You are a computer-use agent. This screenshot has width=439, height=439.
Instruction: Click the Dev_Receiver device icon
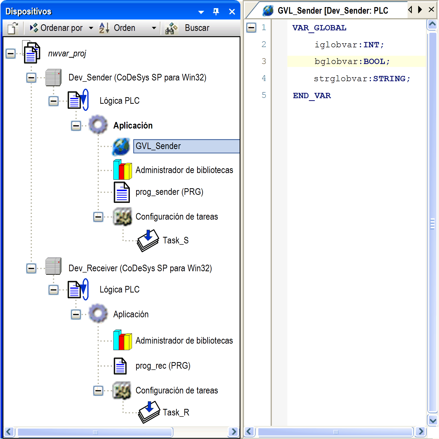tap(53, 266)
